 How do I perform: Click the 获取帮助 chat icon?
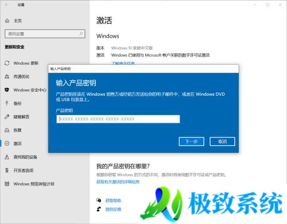[99, 201]
